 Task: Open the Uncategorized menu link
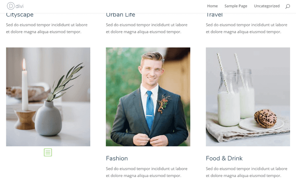pyautogui.click(x=266, y=6)
